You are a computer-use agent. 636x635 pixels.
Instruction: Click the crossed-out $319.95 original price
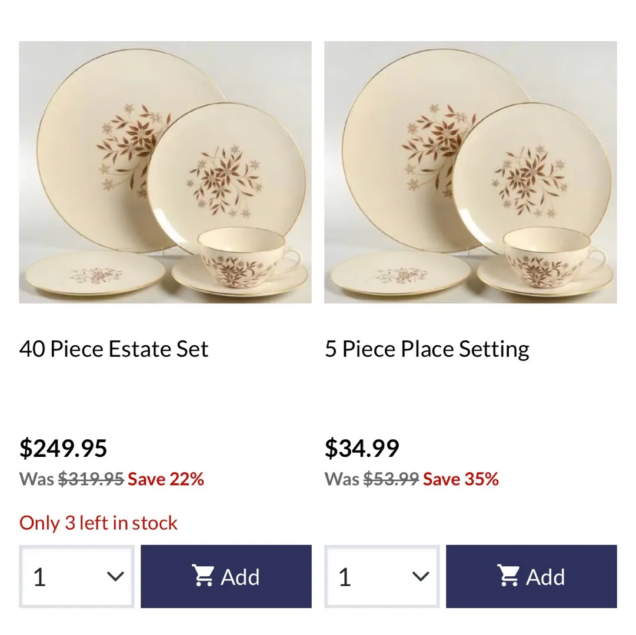[x=91, y=479]
